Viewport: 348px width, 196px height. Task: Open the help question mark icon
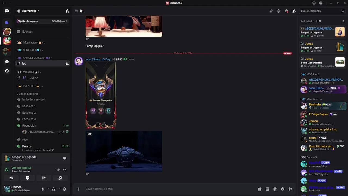point(321,3)
